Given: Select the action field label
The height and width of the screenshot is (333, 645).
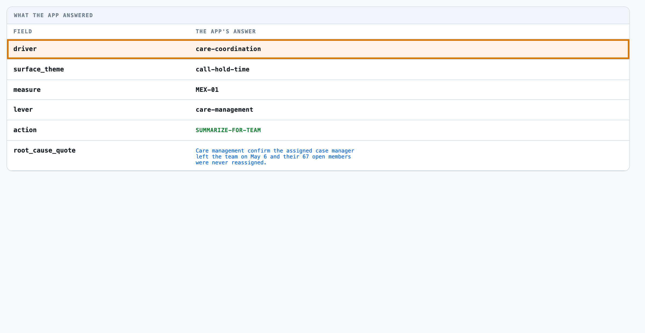Looking at the screenshot, I should pos(25,130).
